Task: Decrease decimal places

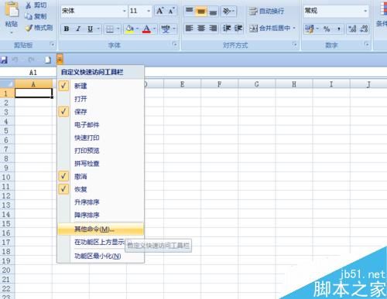Action: [364, 29]
